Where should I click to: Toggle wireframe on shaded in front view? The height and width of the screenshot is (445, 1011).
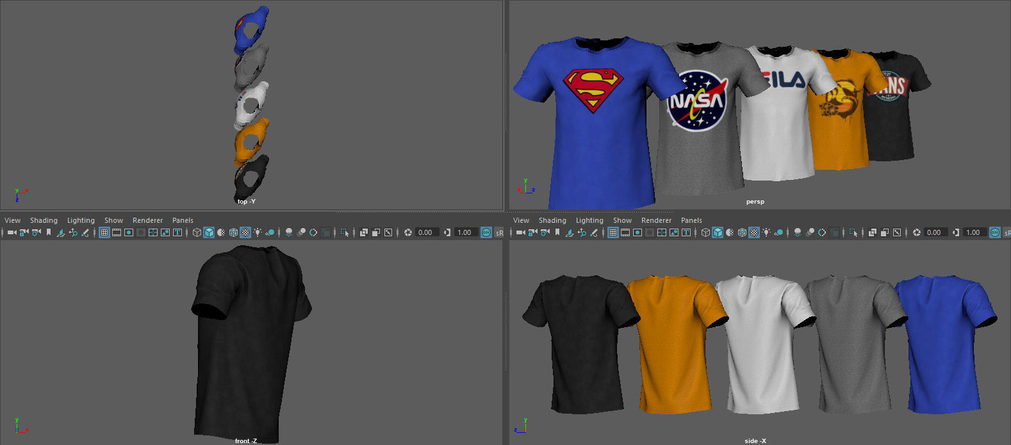[x=233, y=232]
